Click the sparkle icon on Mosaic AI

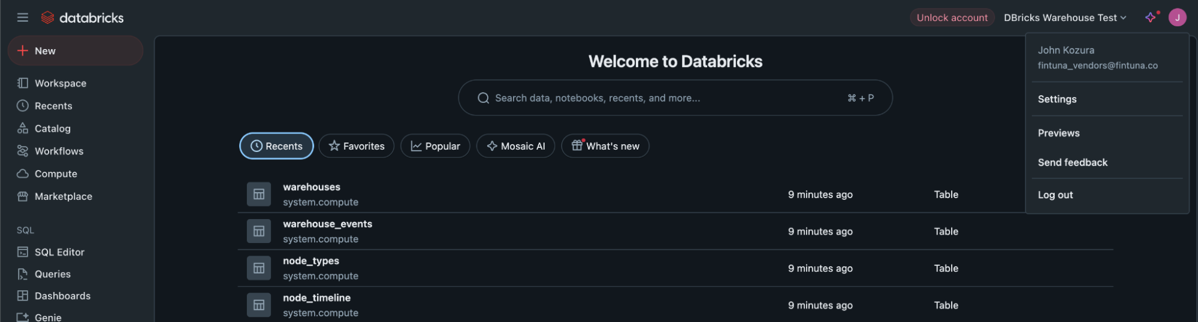click(x=492, y=146)
